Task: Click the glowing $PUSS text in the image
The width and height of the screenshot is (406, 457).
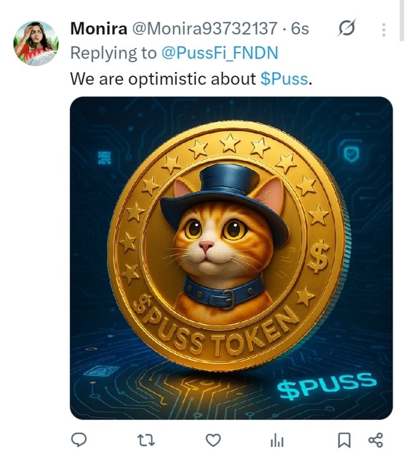Action: 326,386
